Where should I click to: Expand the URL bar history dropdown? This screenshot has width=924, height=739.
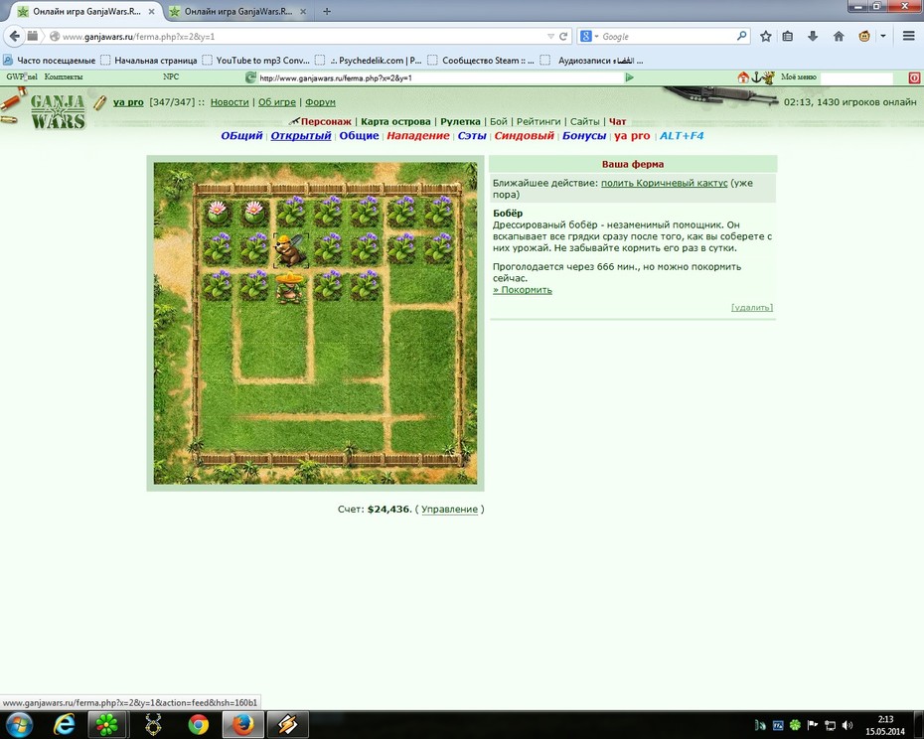pos(550,37)
